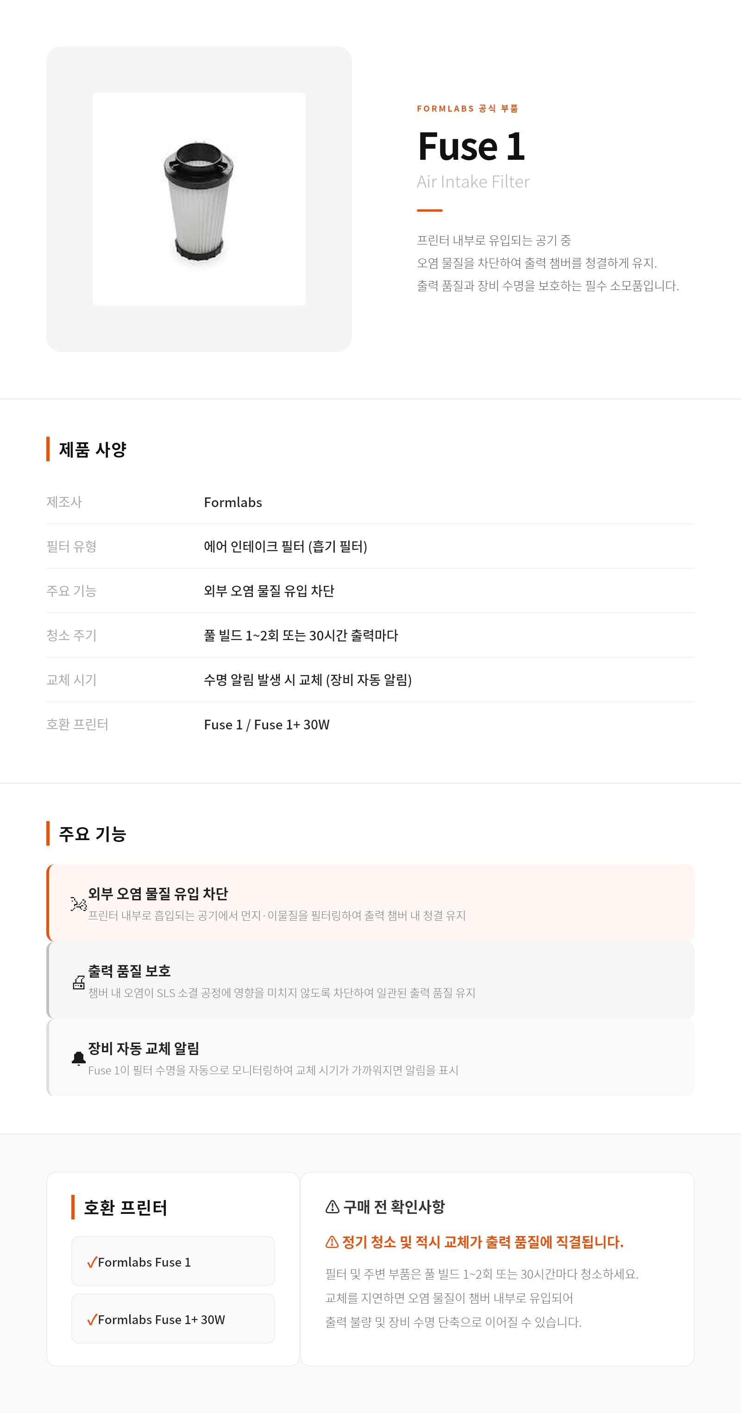Viewport: 741px width, 1413px height.
Task: Select the Formlabs Fuse 1 compatible printer chip
Action: 173,1261
